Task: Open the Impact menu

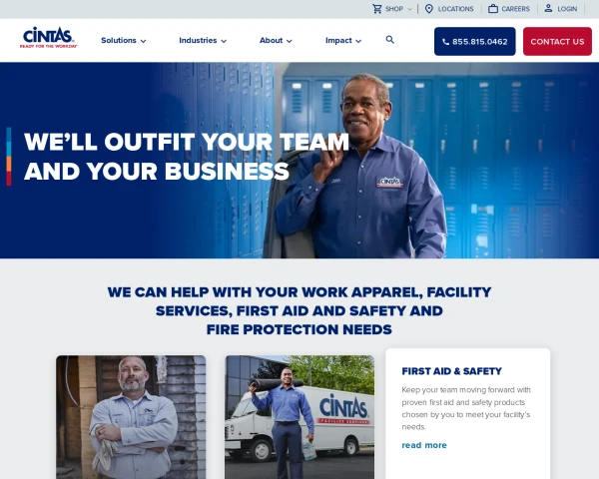Action: coord(343,41)
